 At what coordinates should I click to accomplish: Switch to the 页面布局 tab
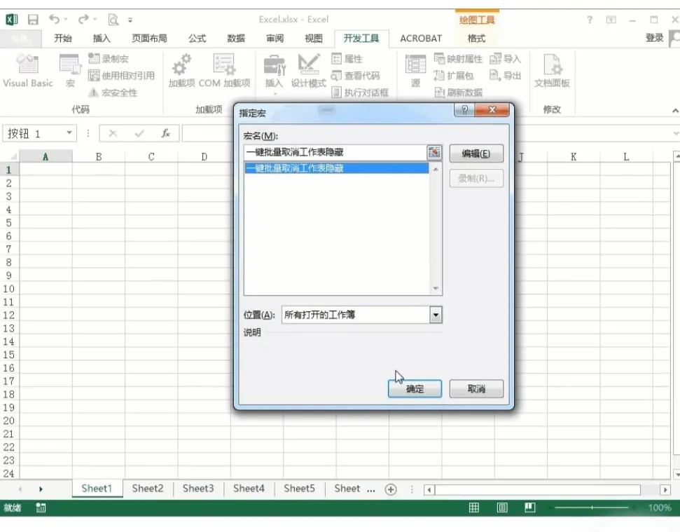coord(149,38)
